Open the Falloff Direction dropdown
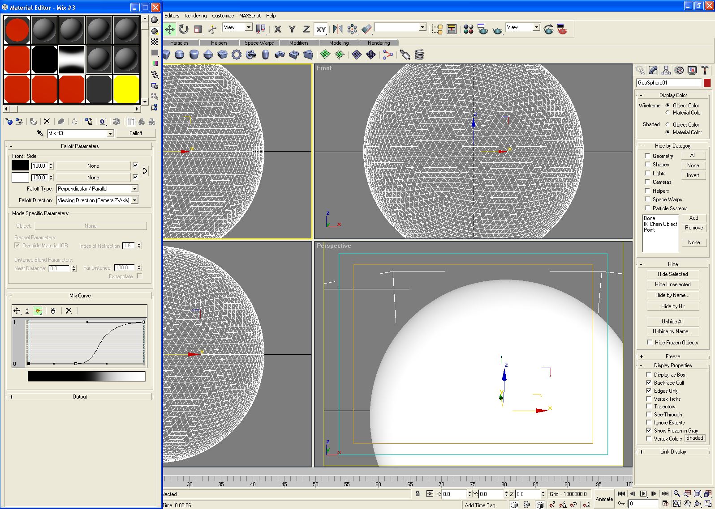The height and width of the screenshot is (509, 715). point(134,200)
